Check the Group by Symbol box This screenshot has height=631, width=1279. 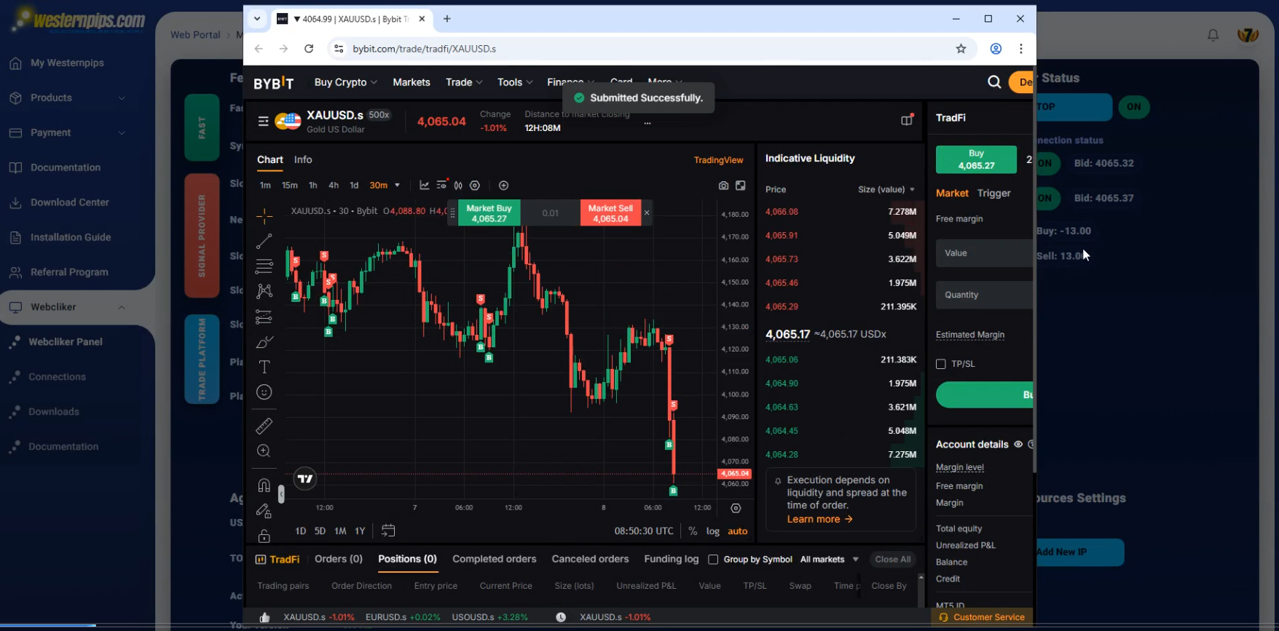[x=713, y=560]
